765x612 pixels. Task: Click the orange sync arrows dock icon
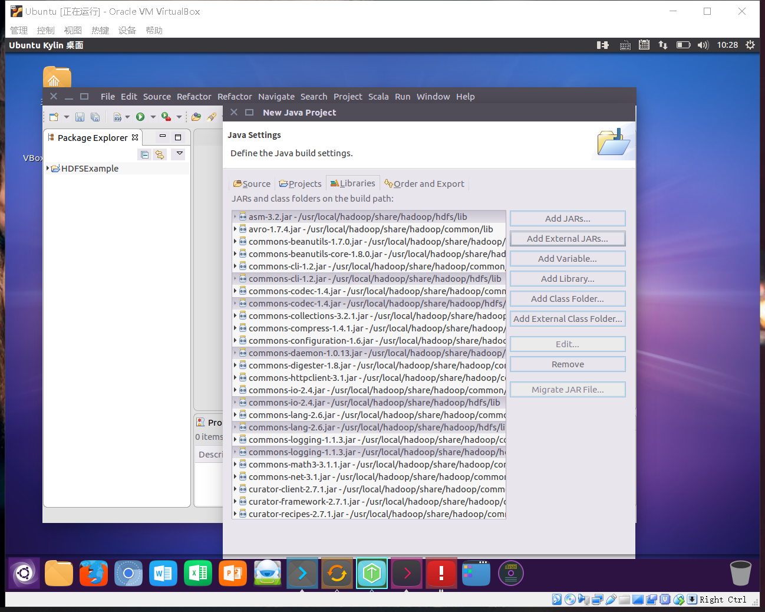pos(337,573)
